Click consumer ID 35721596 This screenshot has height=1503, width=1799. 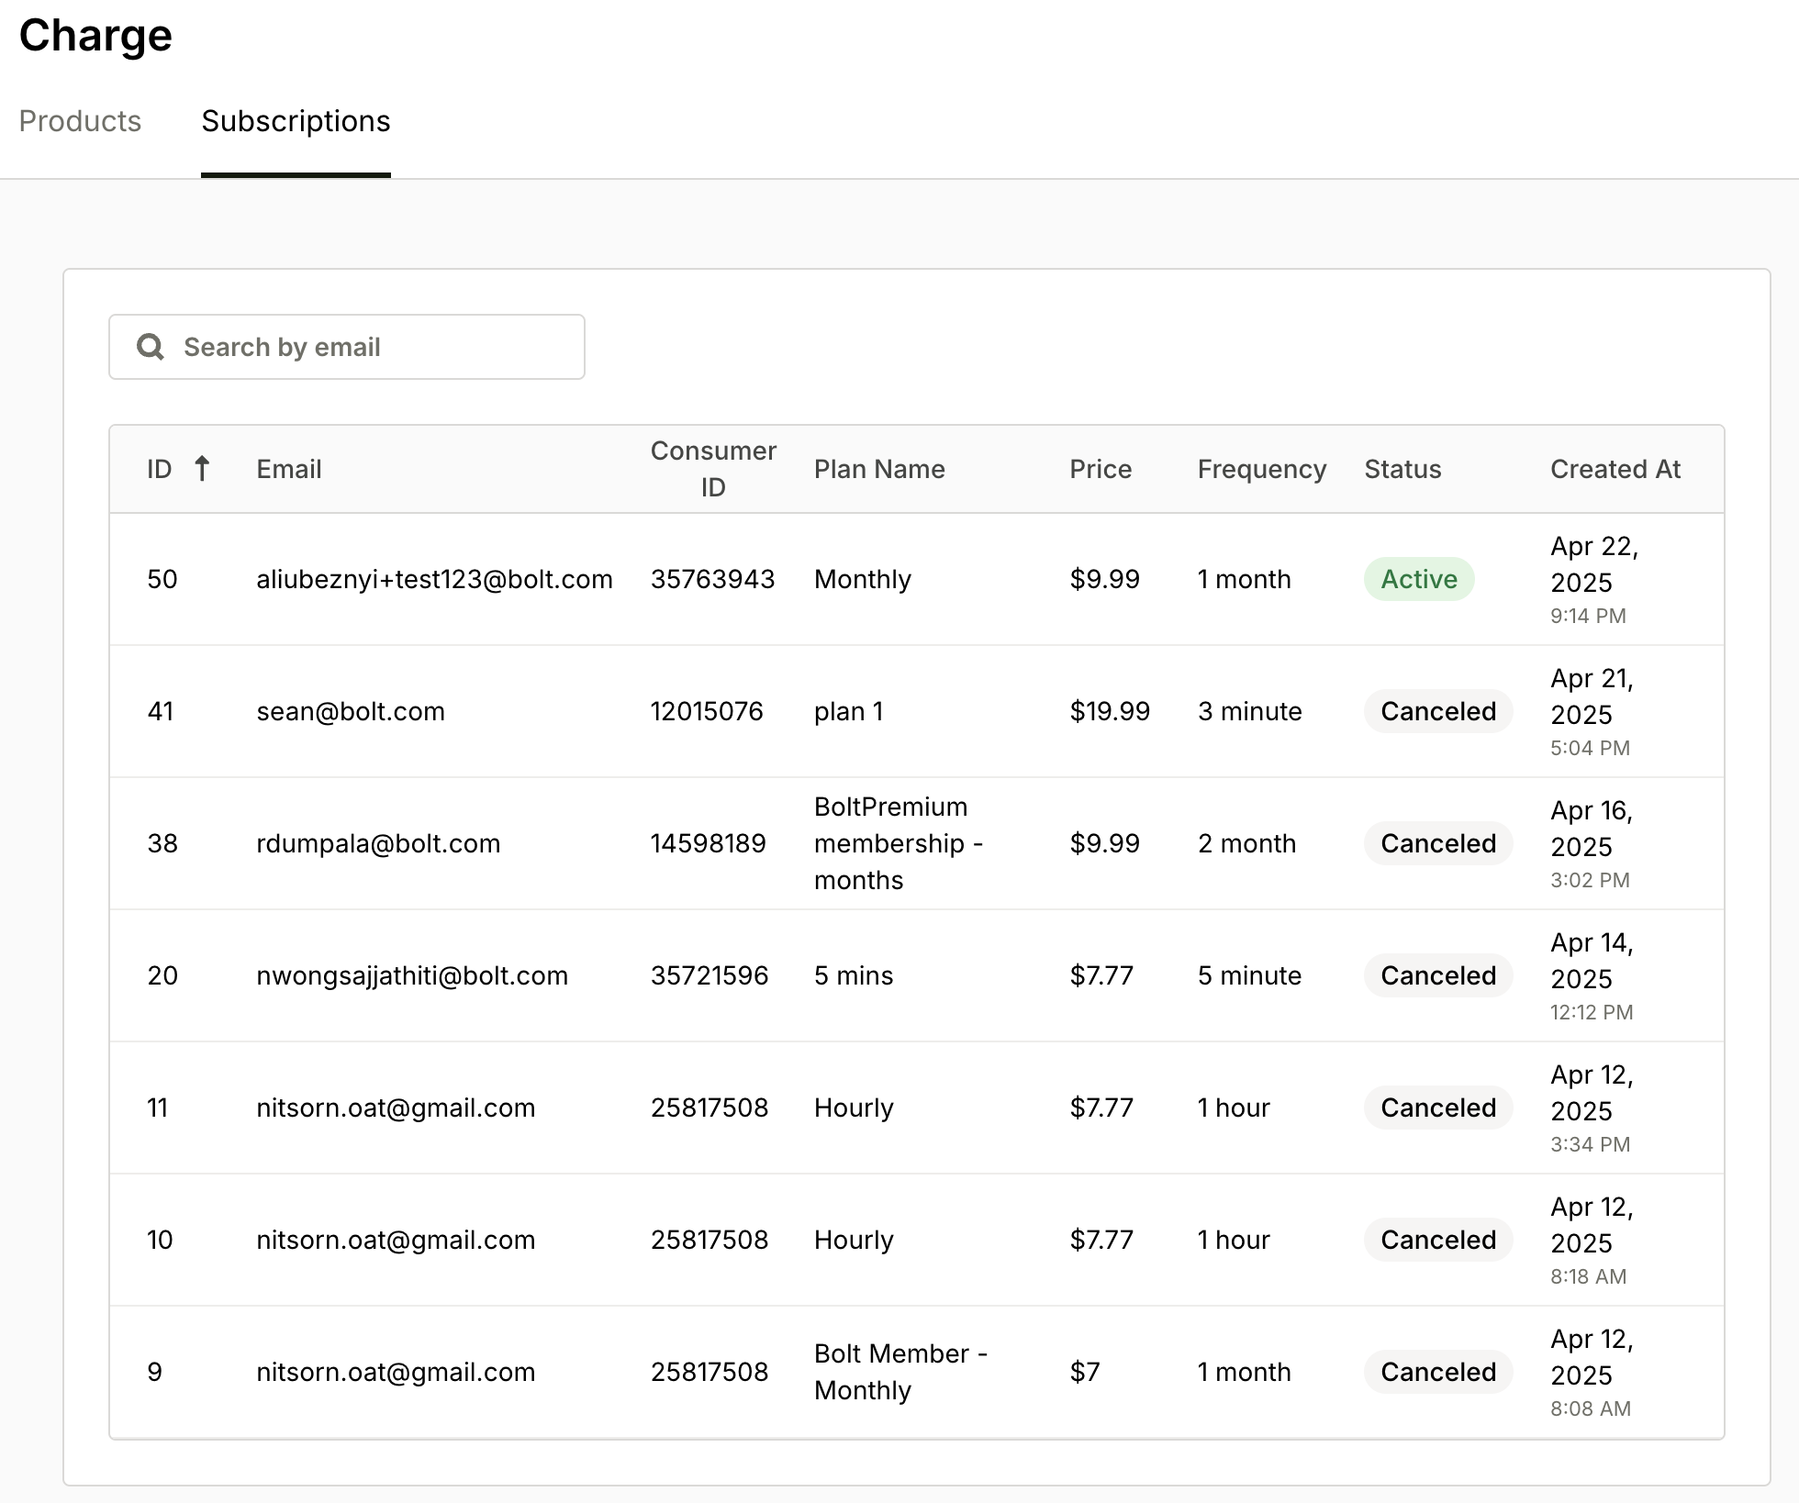710,975
